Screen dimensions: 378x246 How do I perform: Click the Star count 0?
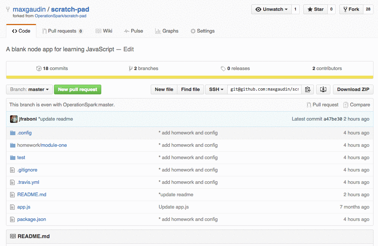point(331,9)
